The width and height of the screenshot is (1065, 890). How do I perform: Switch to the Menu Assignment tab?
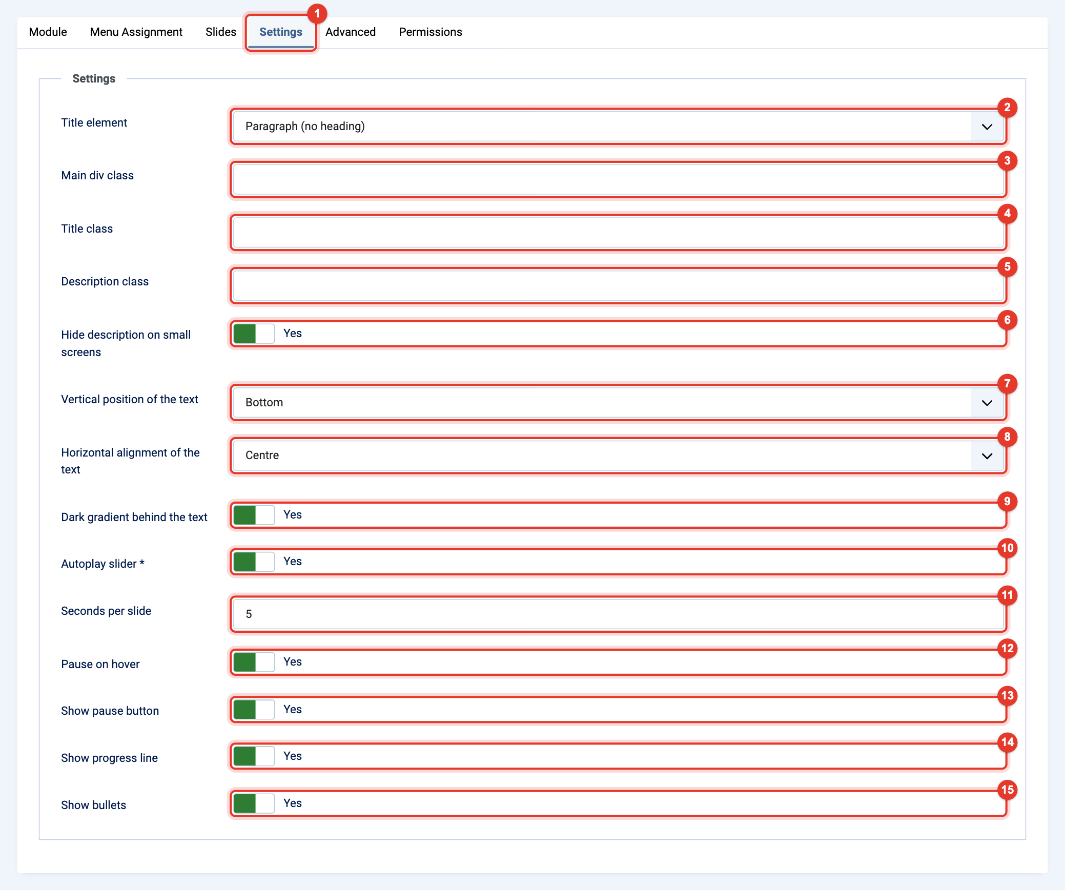(136, 32)
